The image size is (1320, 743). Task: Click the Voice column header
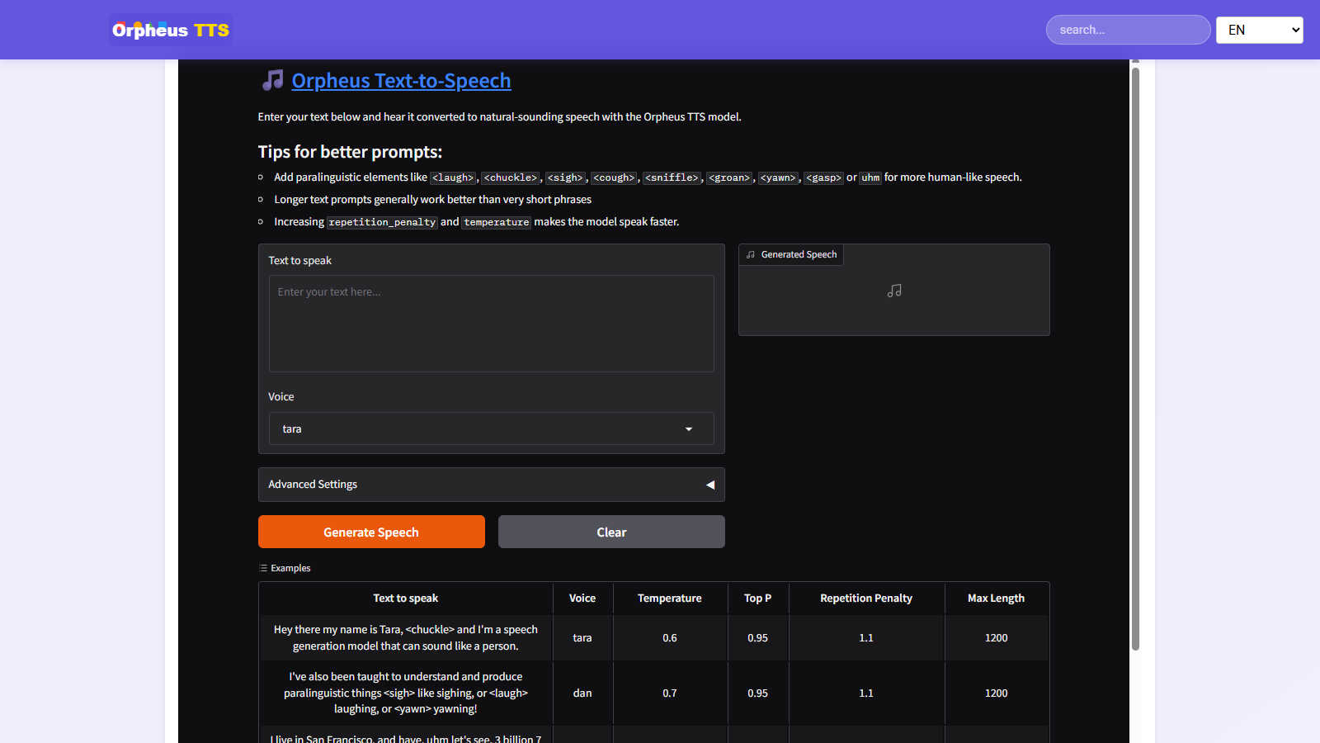[x=582, y=598]
